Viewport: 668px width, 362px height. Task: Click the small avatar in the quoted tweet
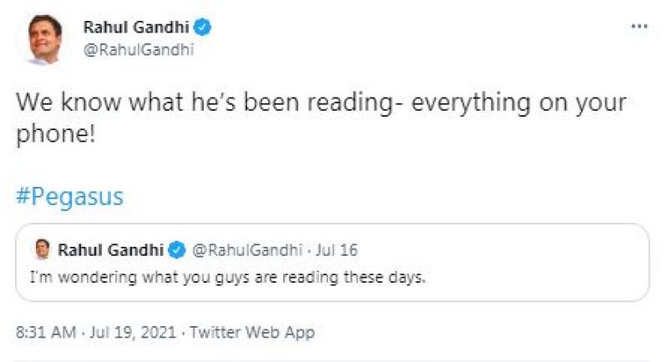(41, 249)
